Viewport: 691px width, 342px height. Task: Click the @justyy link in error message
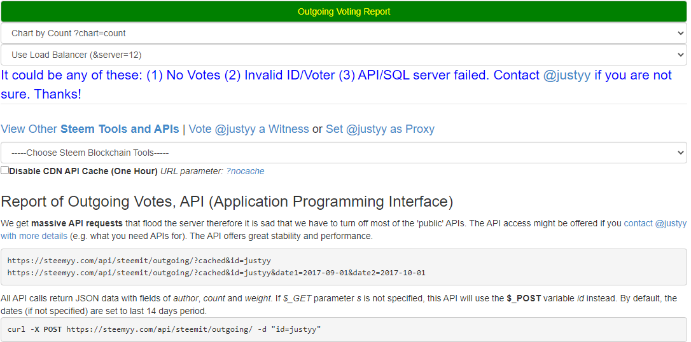[567, 75]
